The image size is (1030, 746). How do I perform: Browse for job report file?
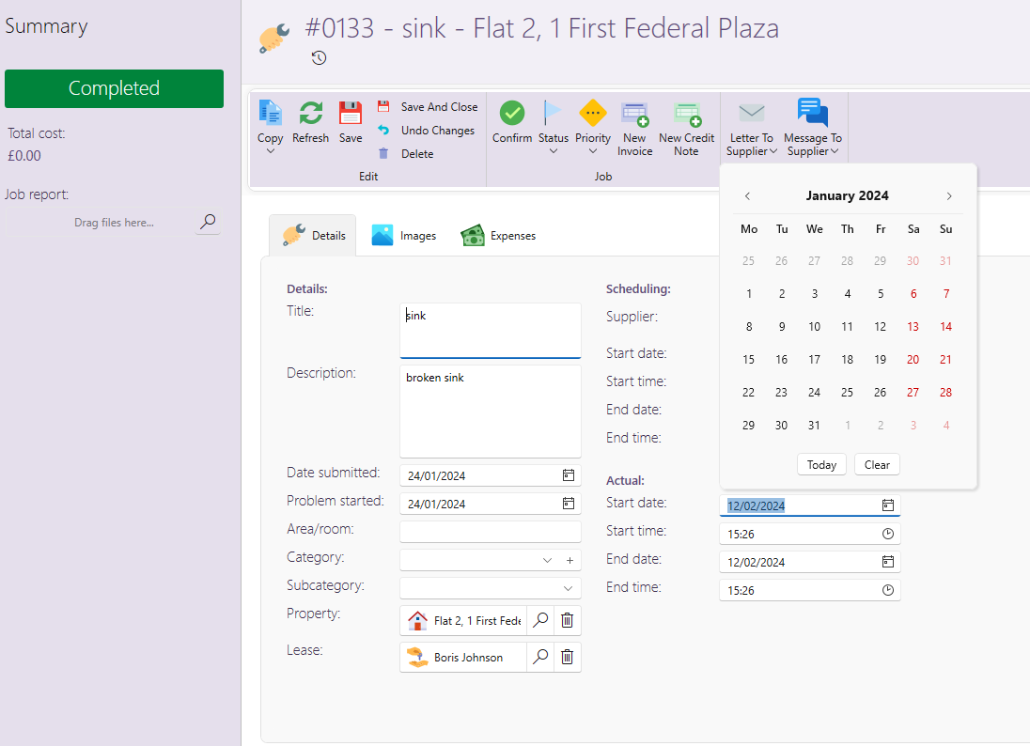pos(208,222)
